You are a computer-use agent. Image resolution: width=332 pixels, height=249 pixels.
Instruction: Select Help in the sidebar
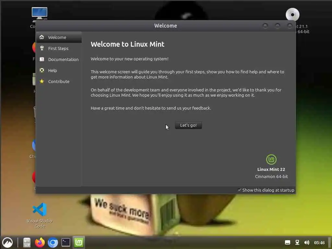point(59,70)
